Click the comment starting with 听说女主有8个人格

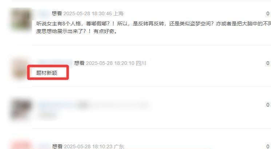154,28
